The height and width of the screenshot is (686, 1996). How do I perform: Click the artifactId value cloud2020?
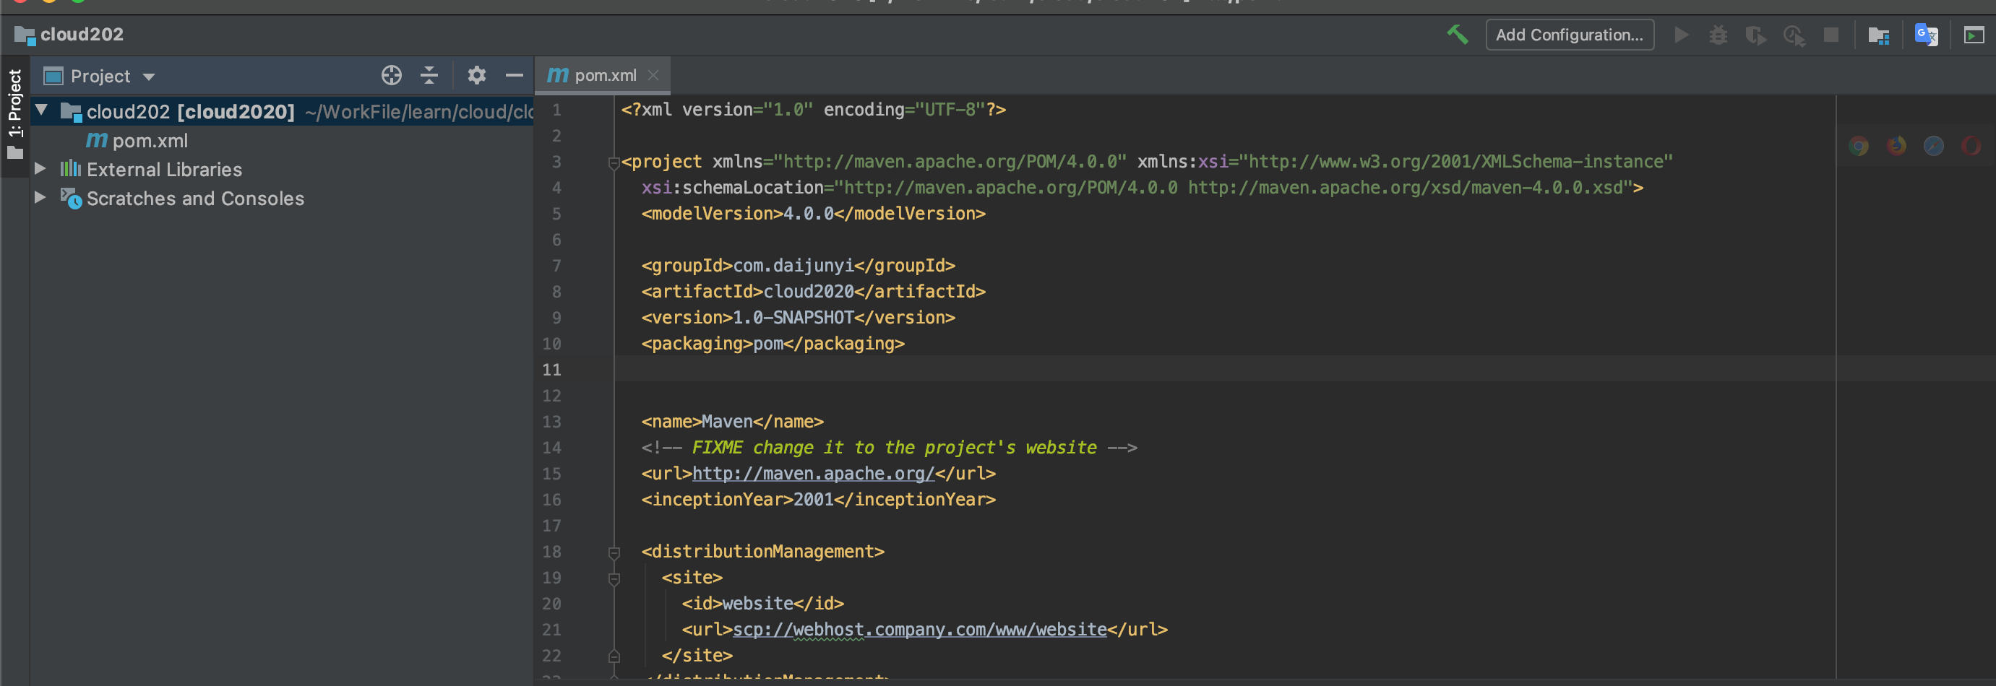[x=808, y=291]
